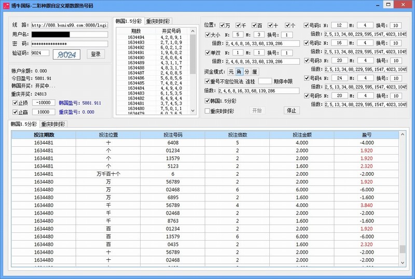The height and width of the screenshot is (279, 415).
Task: Click the 线路 URL input field
Action: point(69,24)
